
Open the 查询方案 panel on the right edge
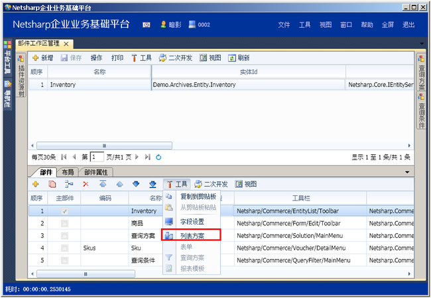click(x=421, y=72)
